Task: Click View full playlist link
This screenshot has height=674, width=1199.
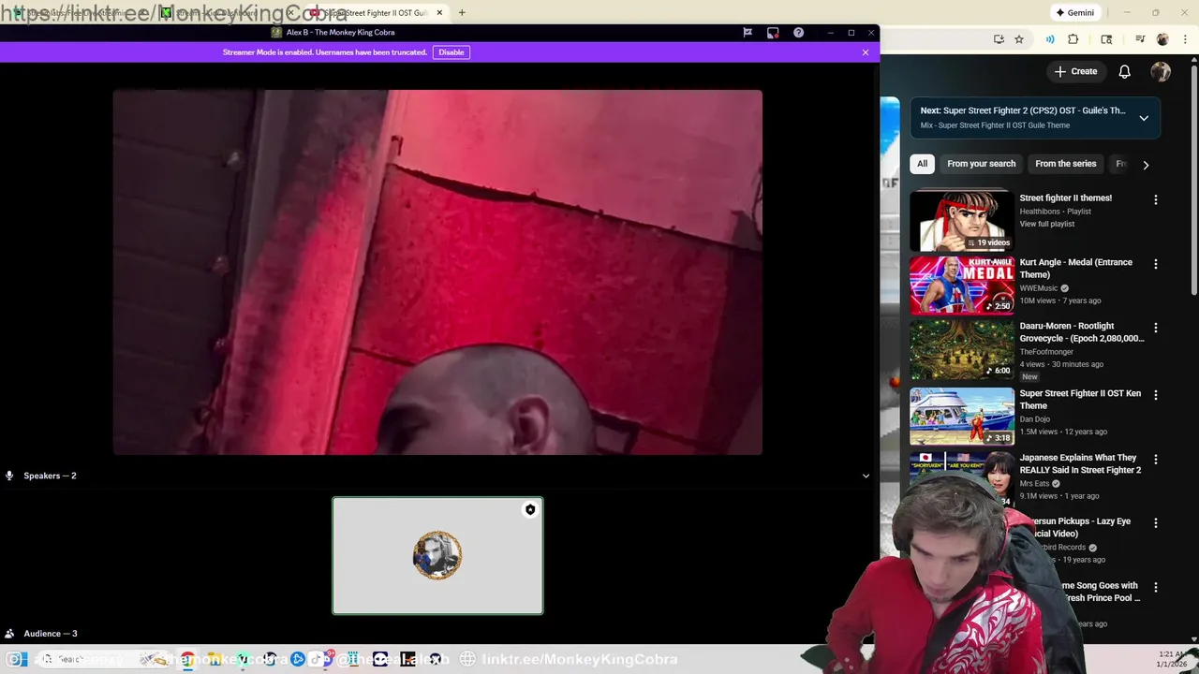Action: pyautogui.click(x=1047, y=225)
